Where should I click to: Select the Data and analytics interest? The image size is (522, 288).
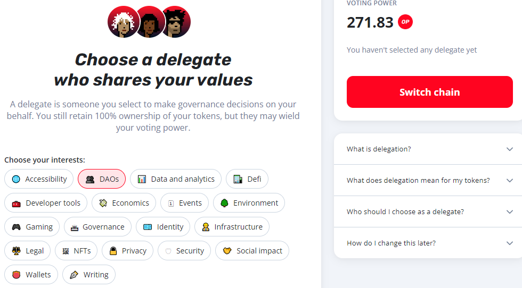(176, 179)
